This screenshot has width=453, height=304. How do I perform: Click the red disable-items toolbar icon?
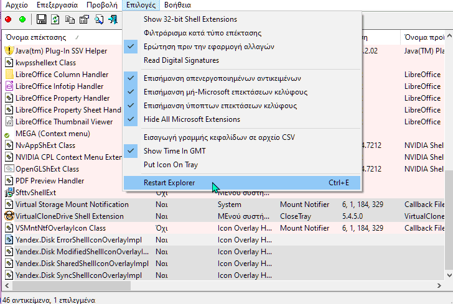8,19
